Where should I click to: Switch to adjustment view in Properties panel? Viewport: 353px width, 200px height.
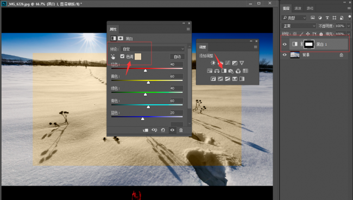pos(114,38)
